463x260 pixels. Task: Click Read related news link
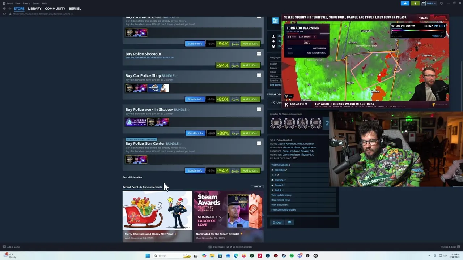click(x=281, y=200)
